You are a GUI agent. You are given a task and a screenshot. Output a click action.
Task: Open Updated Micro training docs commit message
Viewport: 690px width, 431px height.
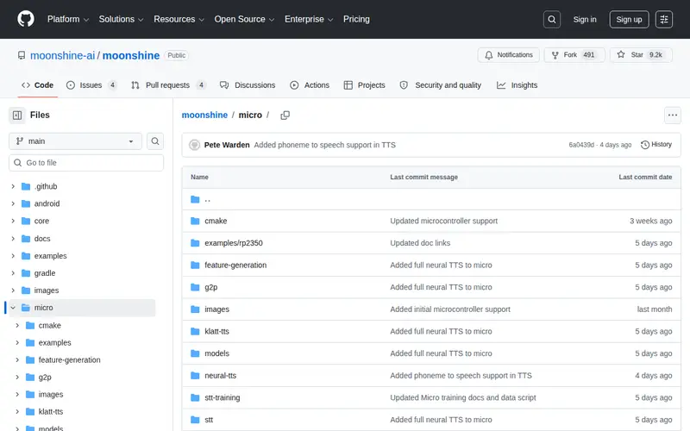coord(463,397)
